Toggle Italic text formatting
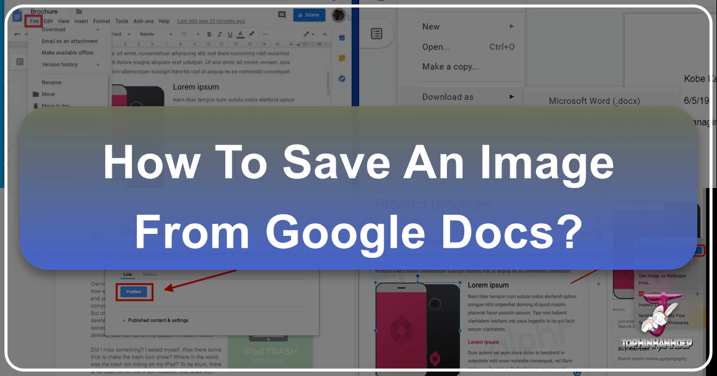 pyautogui.click(x=219, y=35)
